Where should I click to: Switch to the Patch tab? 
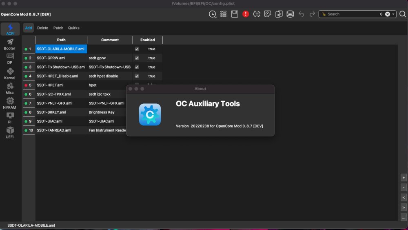[58, 28]
